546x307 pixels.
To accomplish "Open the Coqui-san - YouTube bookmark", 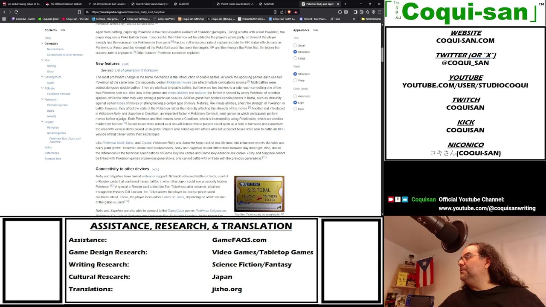I will (76, 19).
